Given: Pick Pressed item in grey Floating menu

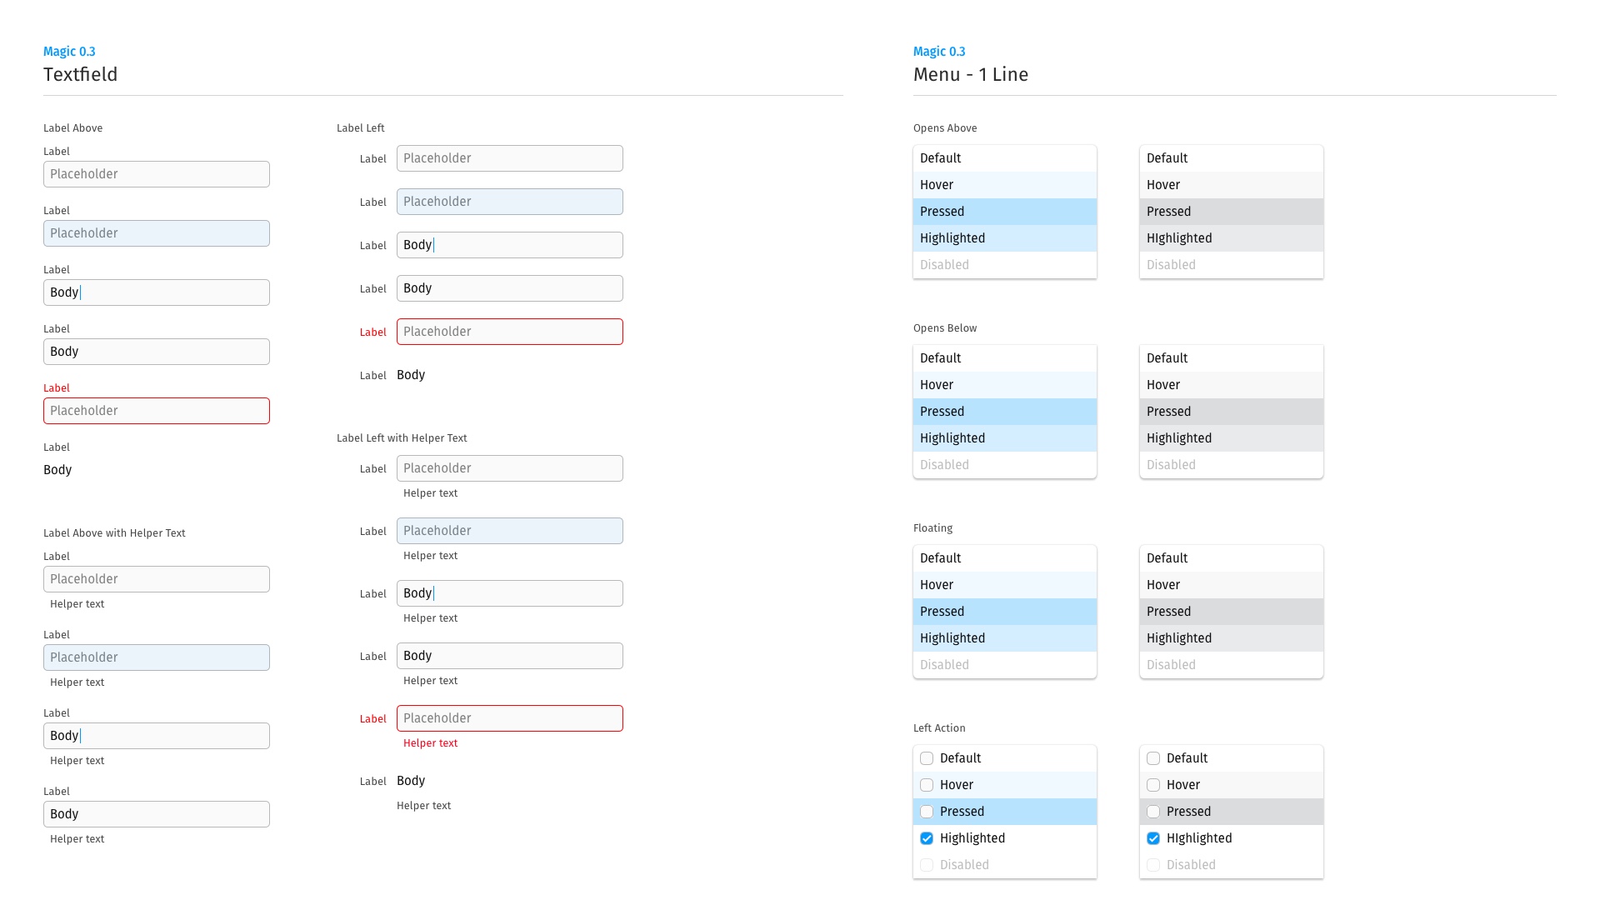Looking at the screenshot, I should (1231, 612).
